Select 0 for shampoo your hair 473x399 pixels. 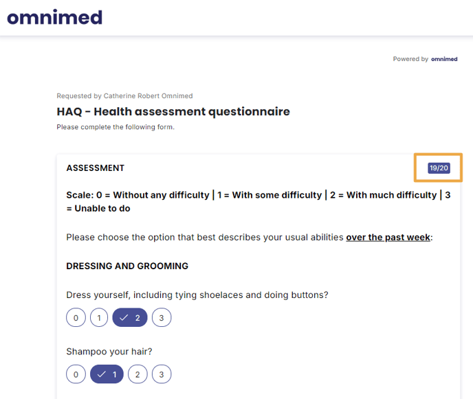pyautogui.click(x=76, y=374)
